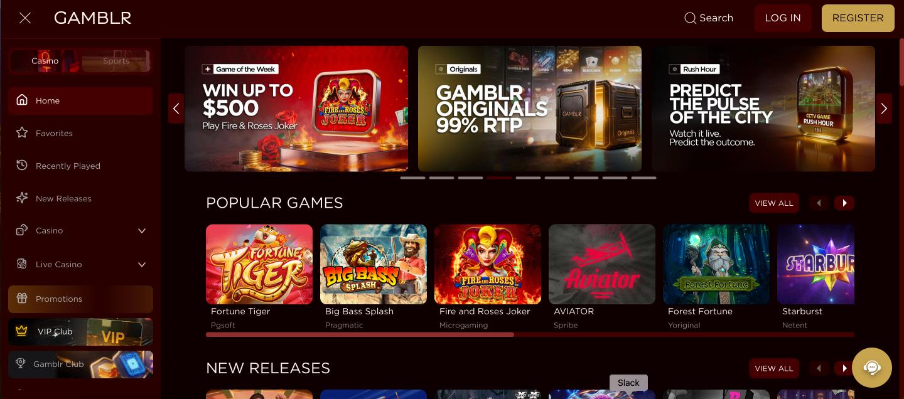Click the Search magnifier icon
904x399 pixels.
click(690, 18)
